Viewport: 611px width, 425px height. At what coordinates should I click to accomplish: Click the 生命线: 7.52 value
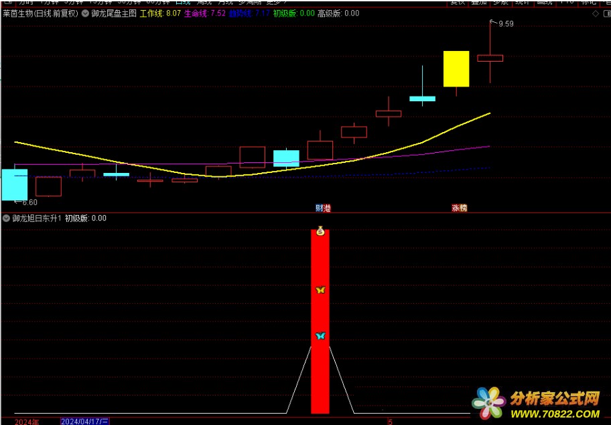point(204,13)
